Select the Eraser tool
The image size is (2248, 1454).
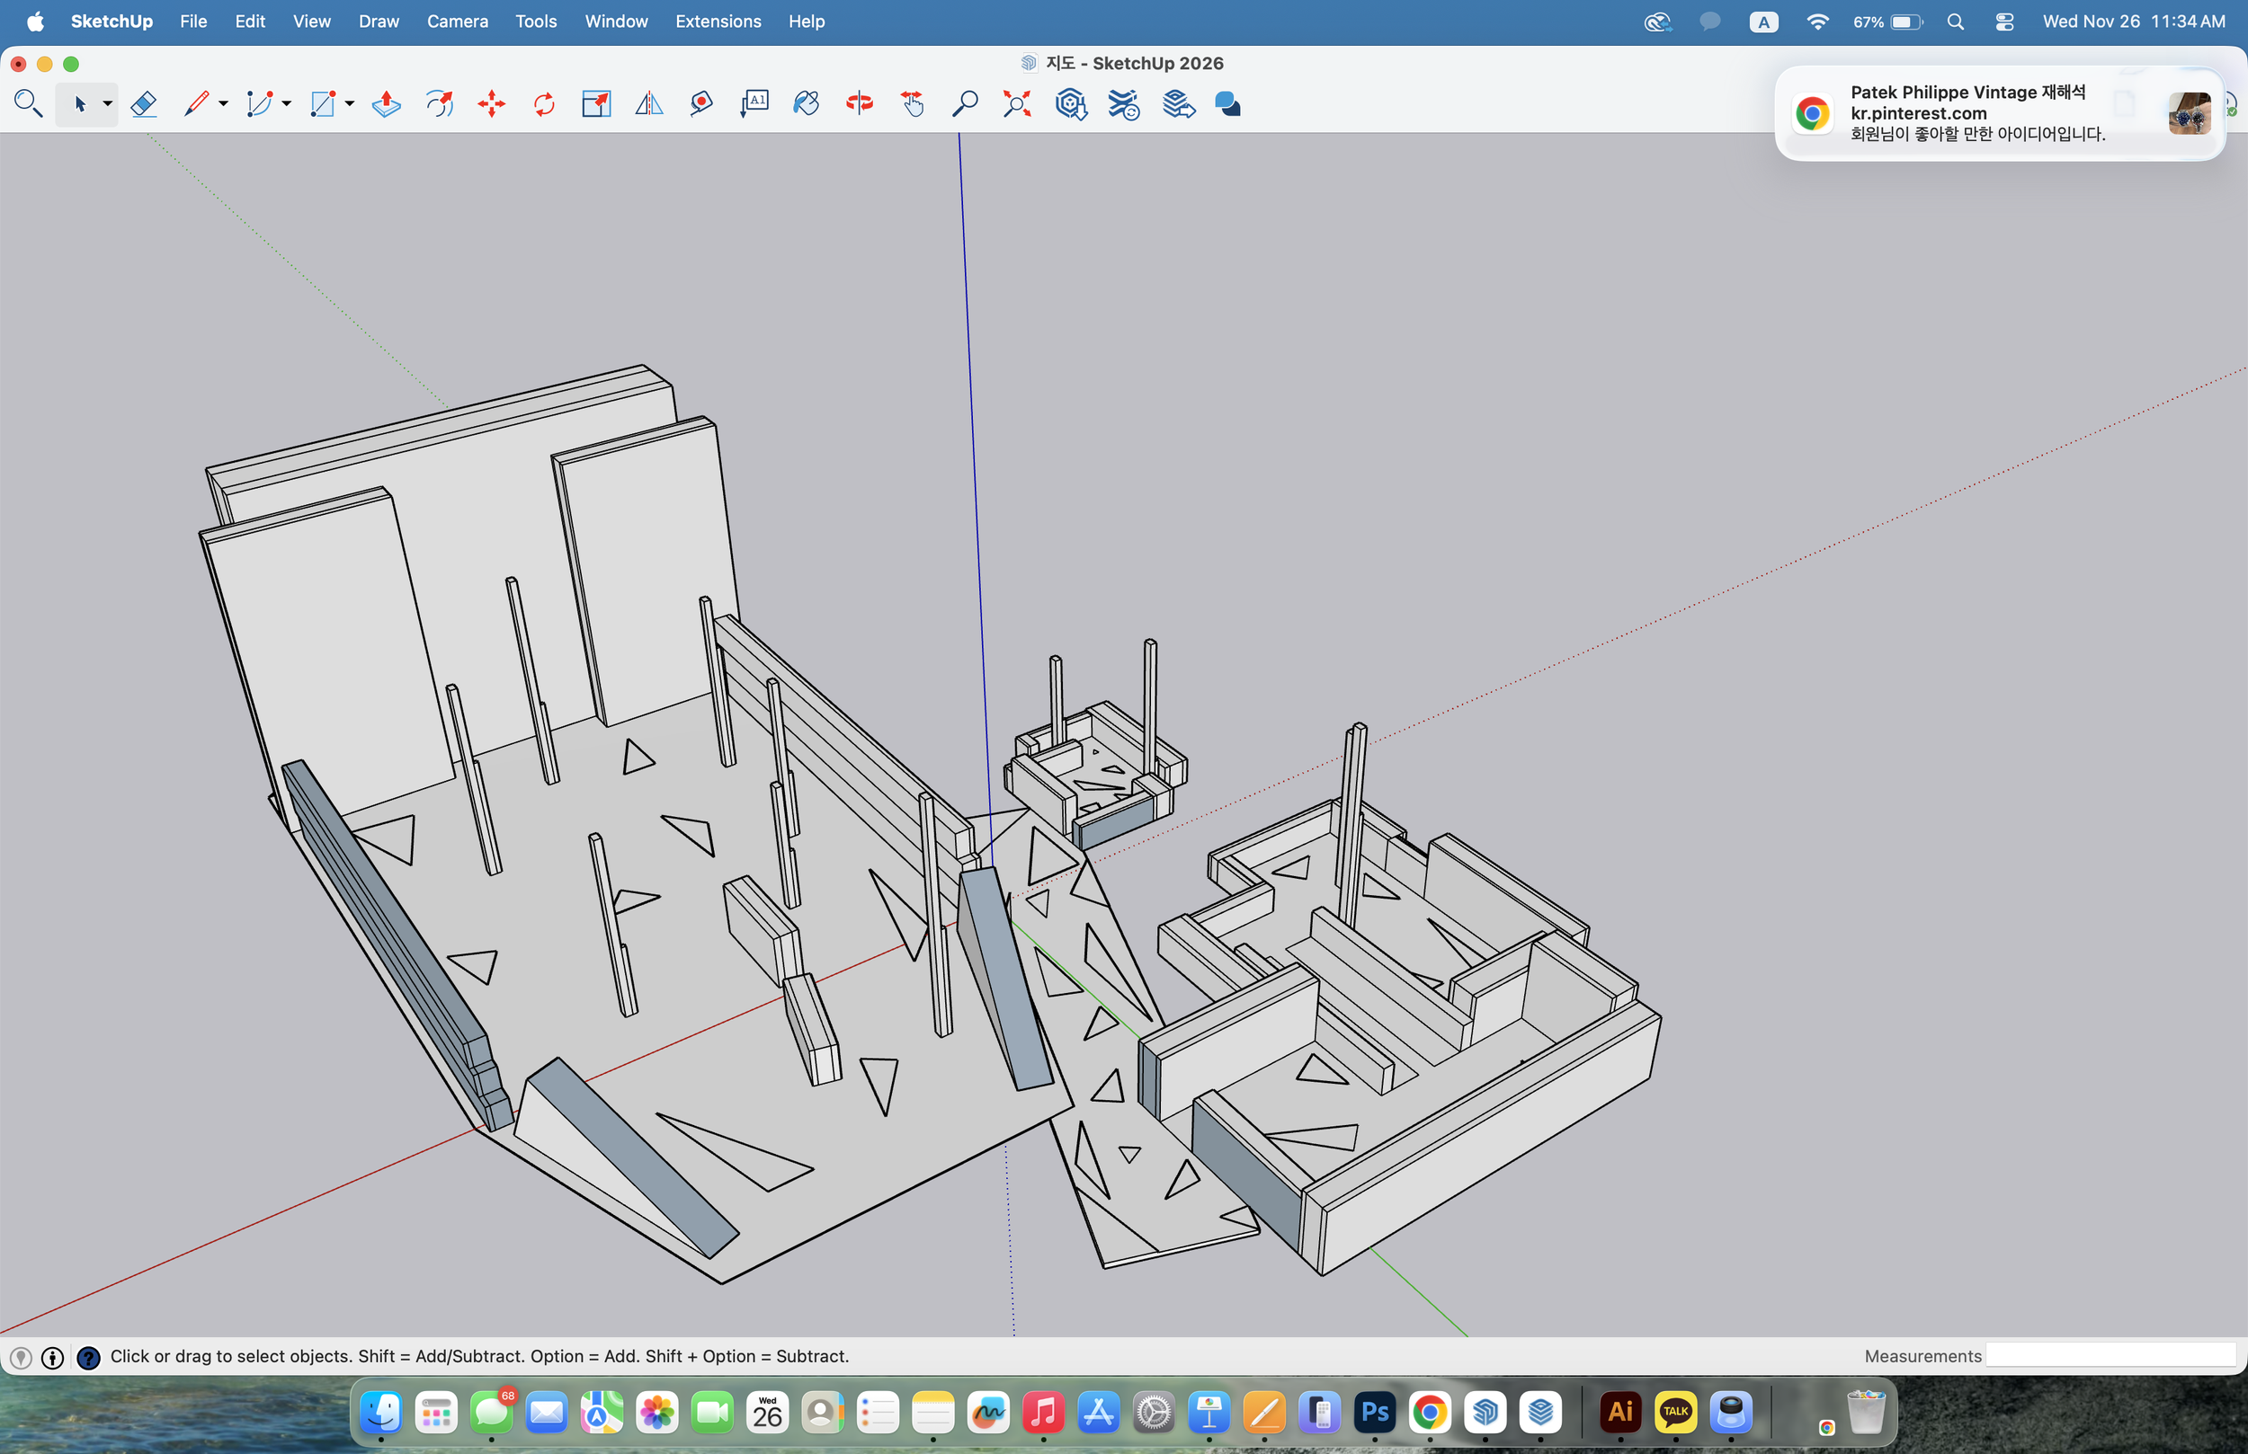[x=144, y=104]
